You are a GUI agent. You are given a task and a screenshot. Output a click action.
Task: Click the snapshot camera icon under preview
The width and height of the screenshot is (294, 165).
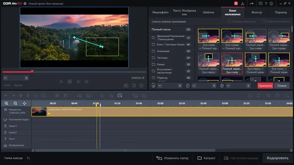(x=126, y=85)
